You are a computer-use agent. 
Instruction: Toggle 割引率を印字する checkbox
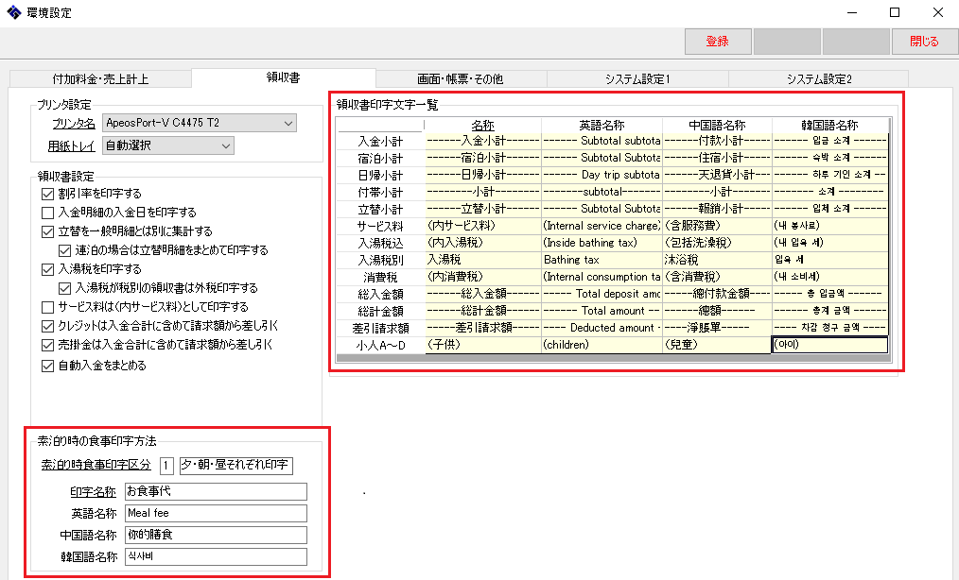[x=48, y=194]
